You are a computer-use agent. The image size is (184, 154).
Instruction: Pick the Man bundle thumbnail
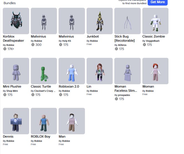point(72,121)
